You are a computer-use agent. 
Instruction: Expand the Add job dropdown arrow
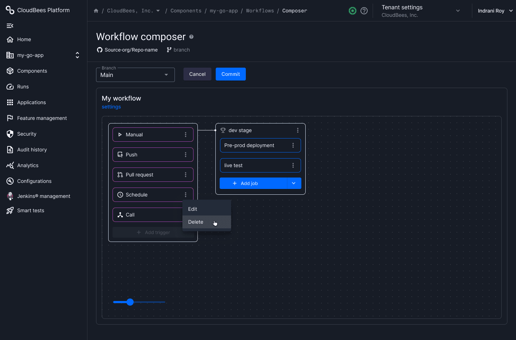click(x=294, y=183)
